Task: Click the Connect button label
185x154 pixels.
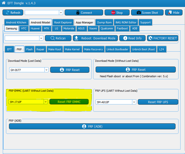Action: tap(86, 13)
